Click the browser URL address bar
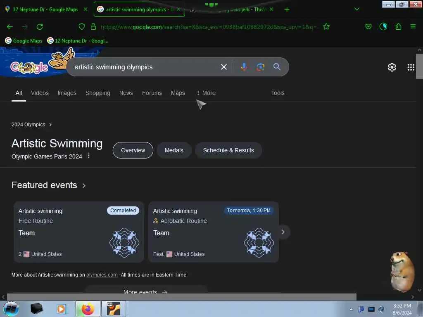This screenshot has height=317, width=423. coord(209,27)
